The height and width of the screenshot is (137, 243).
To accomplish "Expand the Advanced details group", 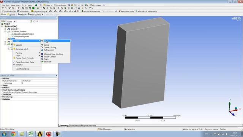I will 1,94.
